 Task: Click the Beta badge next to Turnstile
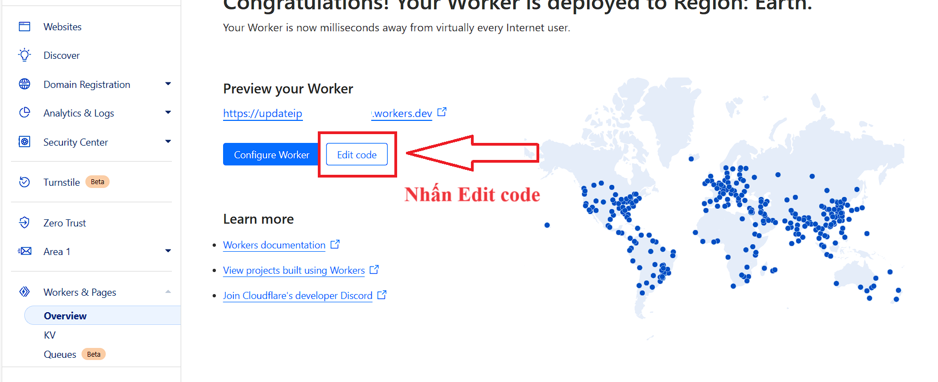pyautogui.click(x=97, y=182)
